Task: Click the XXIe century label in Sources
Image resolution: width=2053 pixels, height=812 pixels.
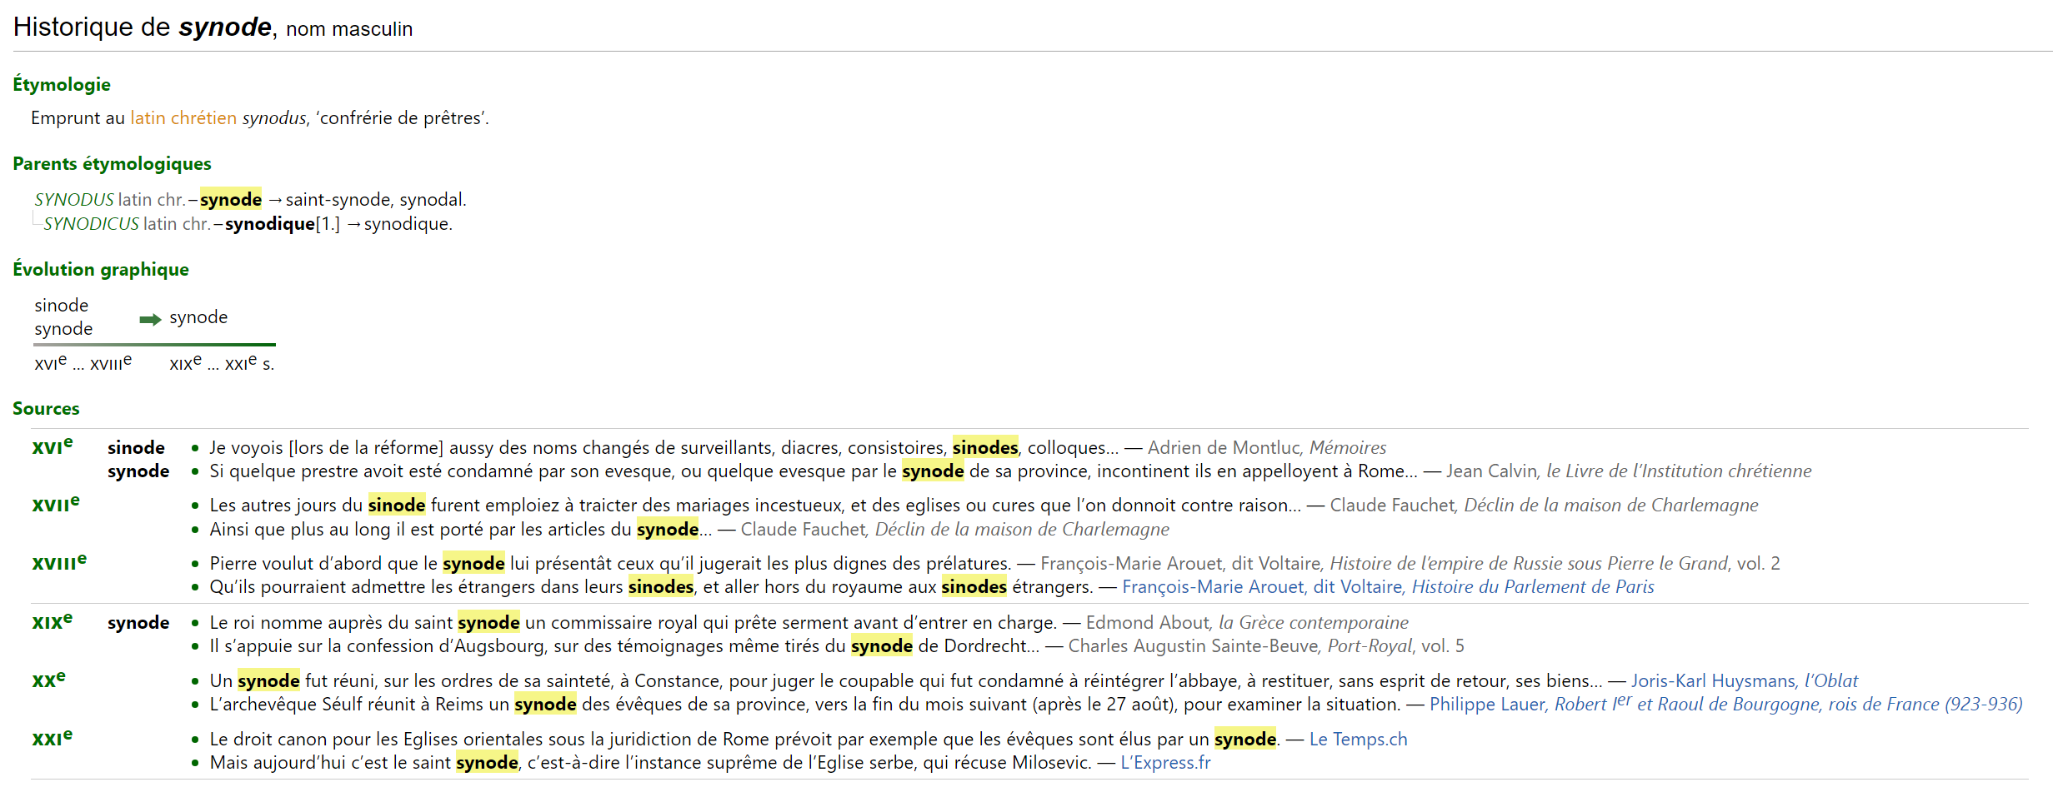Action: 53,738
